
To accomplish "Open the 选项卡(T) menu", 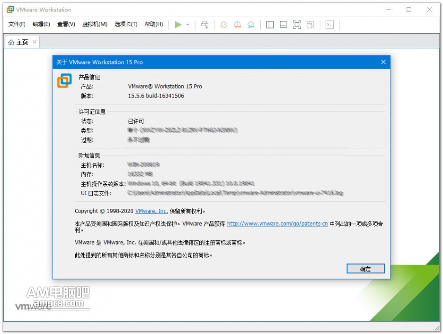I will [126, 24].
